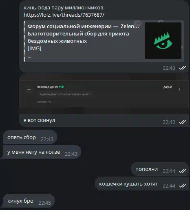Select the "опять сбор" message bubble

pyautogui.click(x=30, y=137)
